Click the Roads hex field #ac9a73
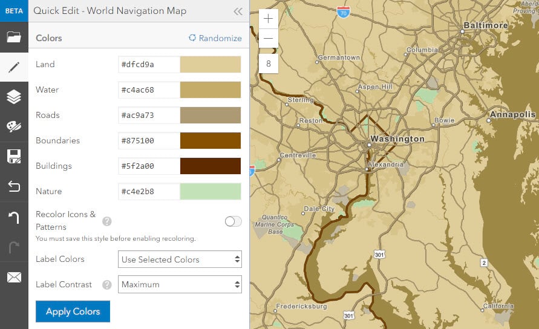 pyautogui.click(x=149, y=115)
